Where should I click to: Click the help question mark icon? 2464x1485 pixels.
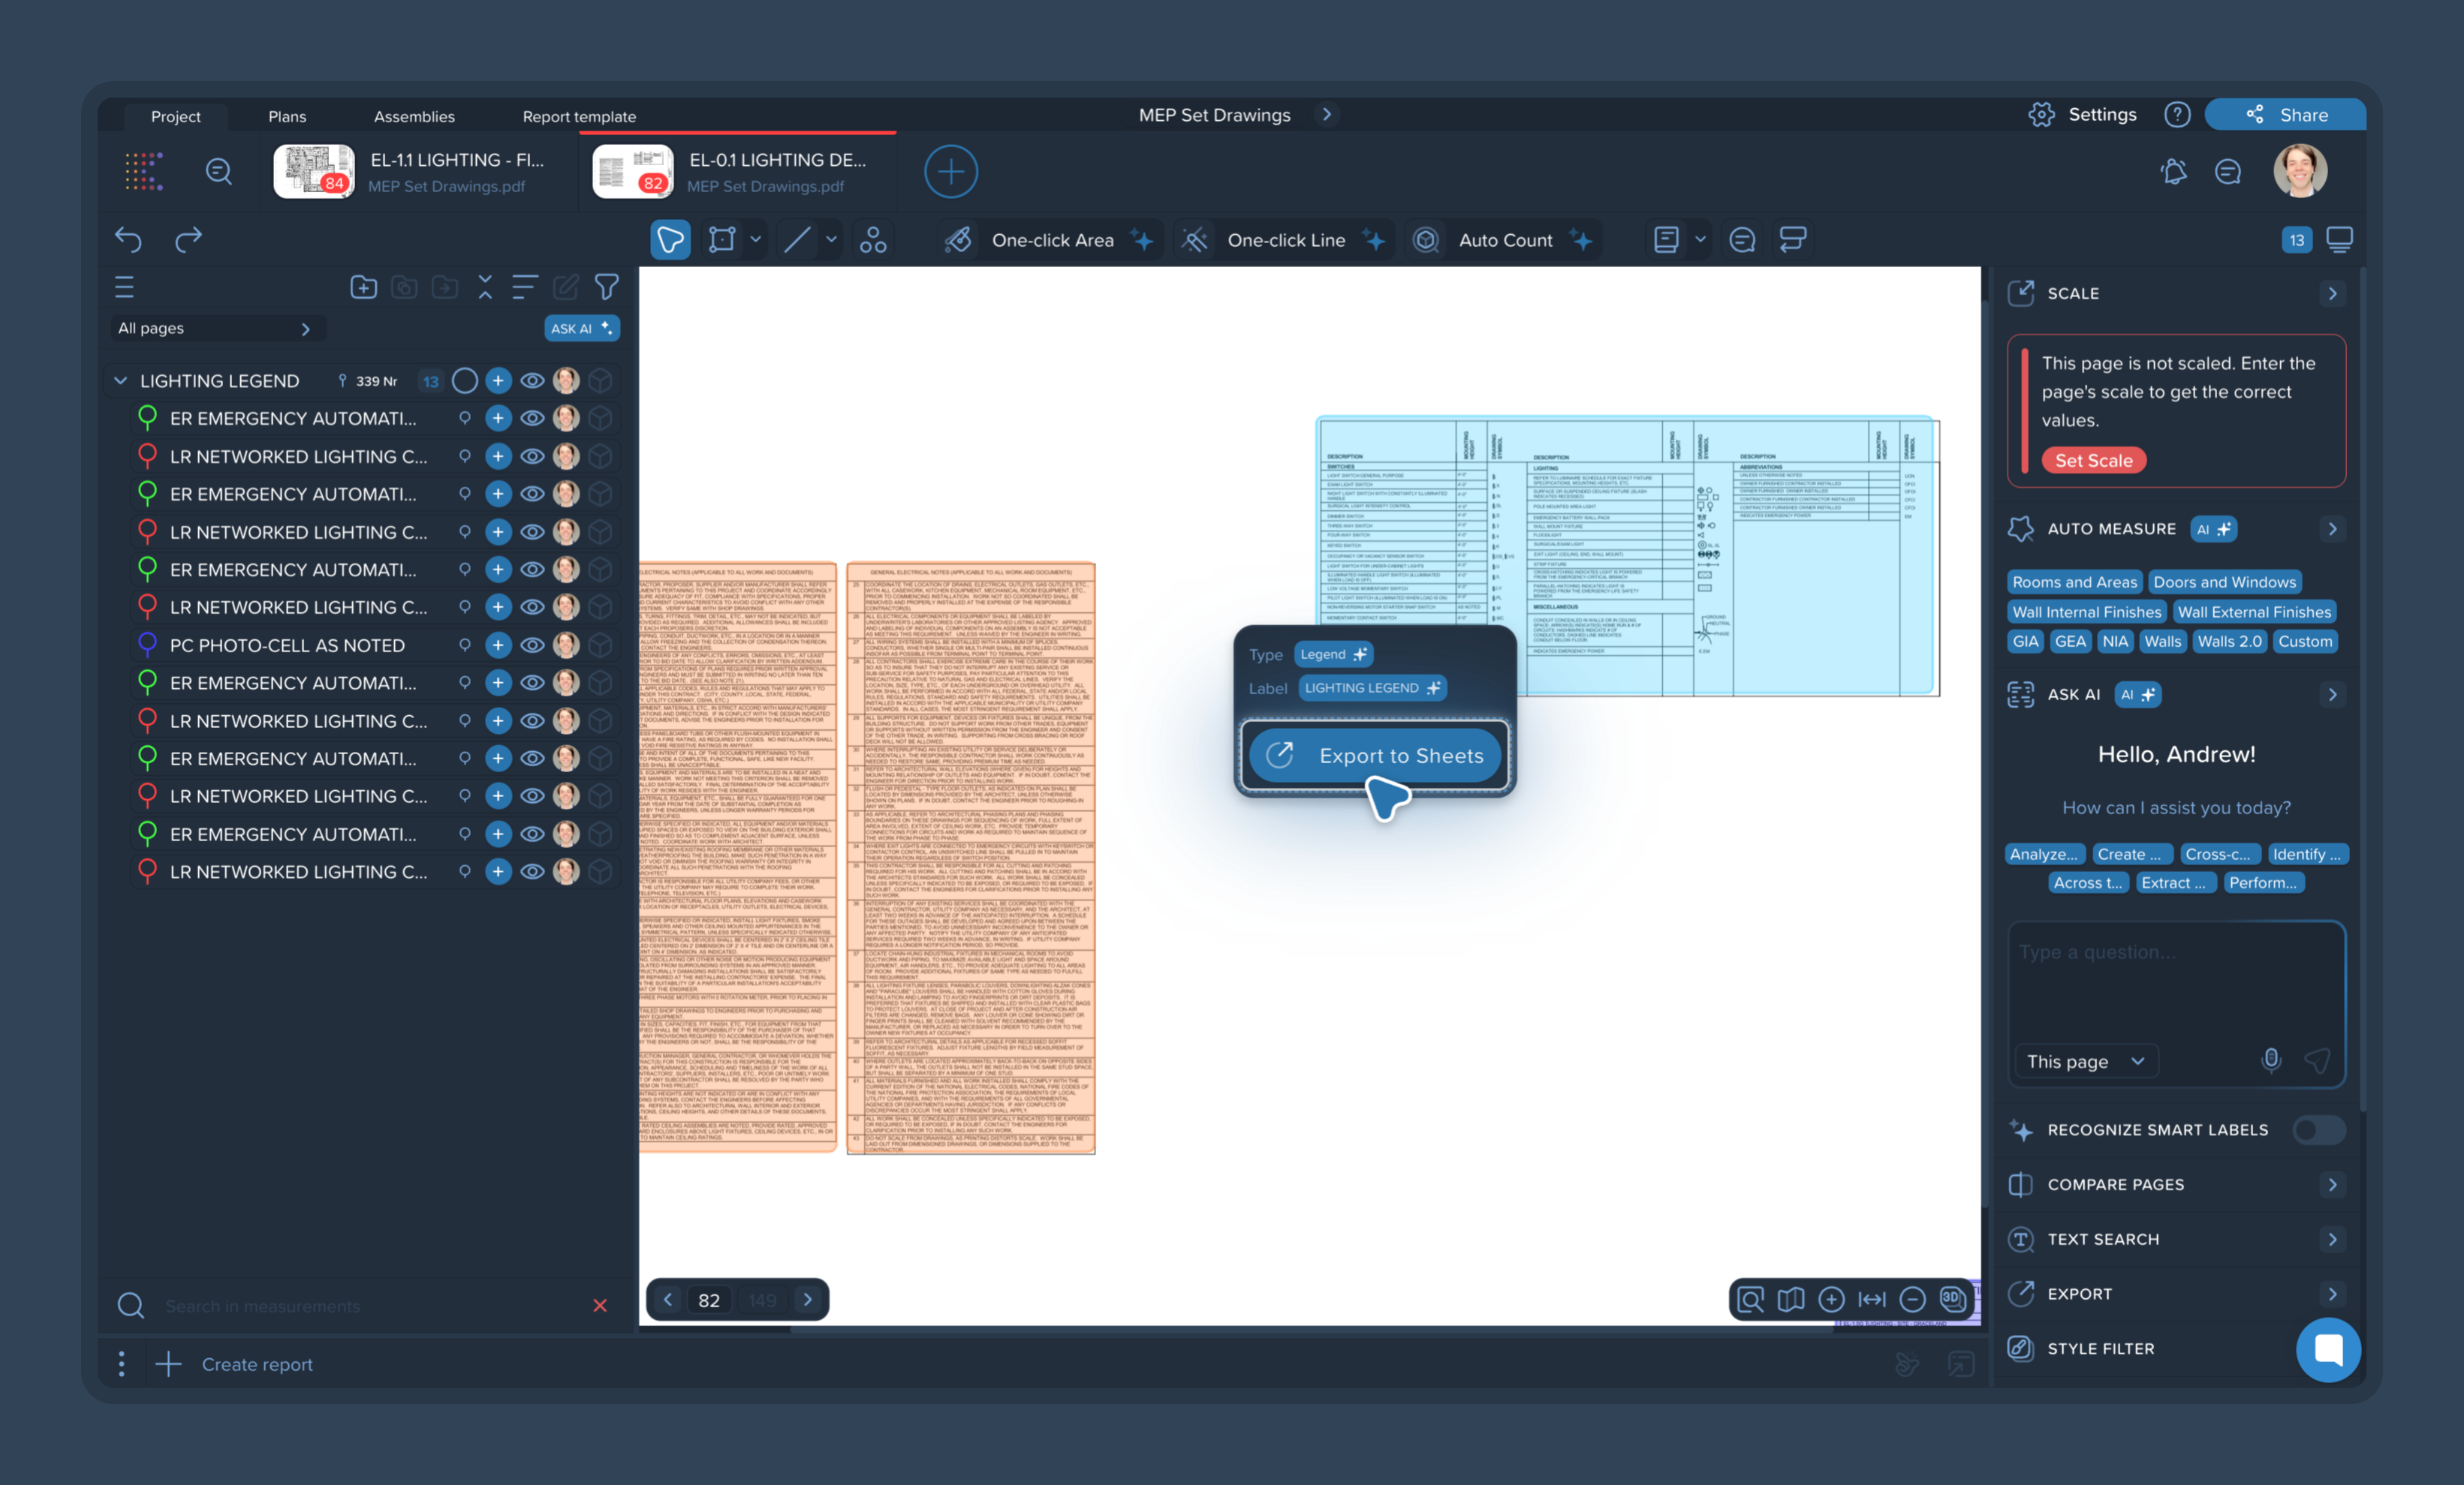point(2177,115)
